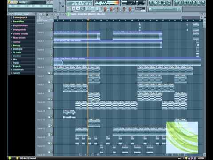Select the long audio clip in Track 5
Image resolution: width=213 pixels, height=160 pixels.
[x=127, y=62]
